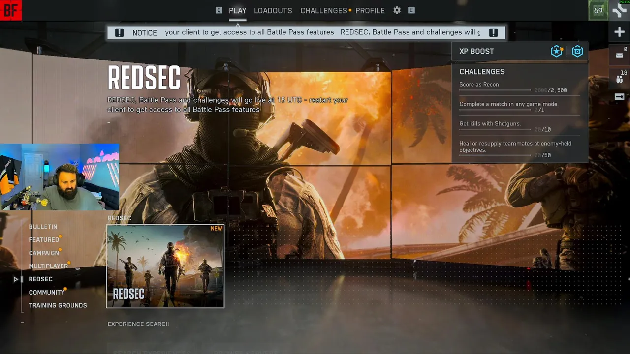Click the left exclamation notice icon
Screen dimensions: 630x354
(119, 33)
